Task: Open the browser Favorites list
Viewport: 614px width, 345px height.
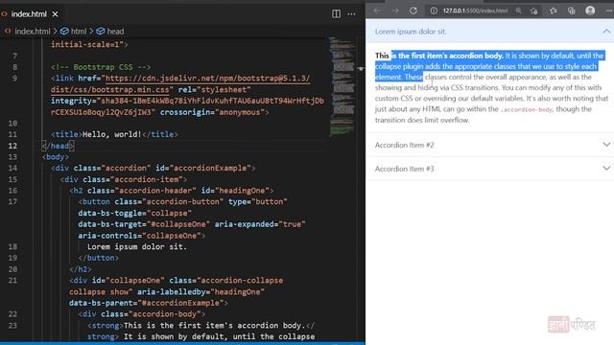Action: pos(553,11)
